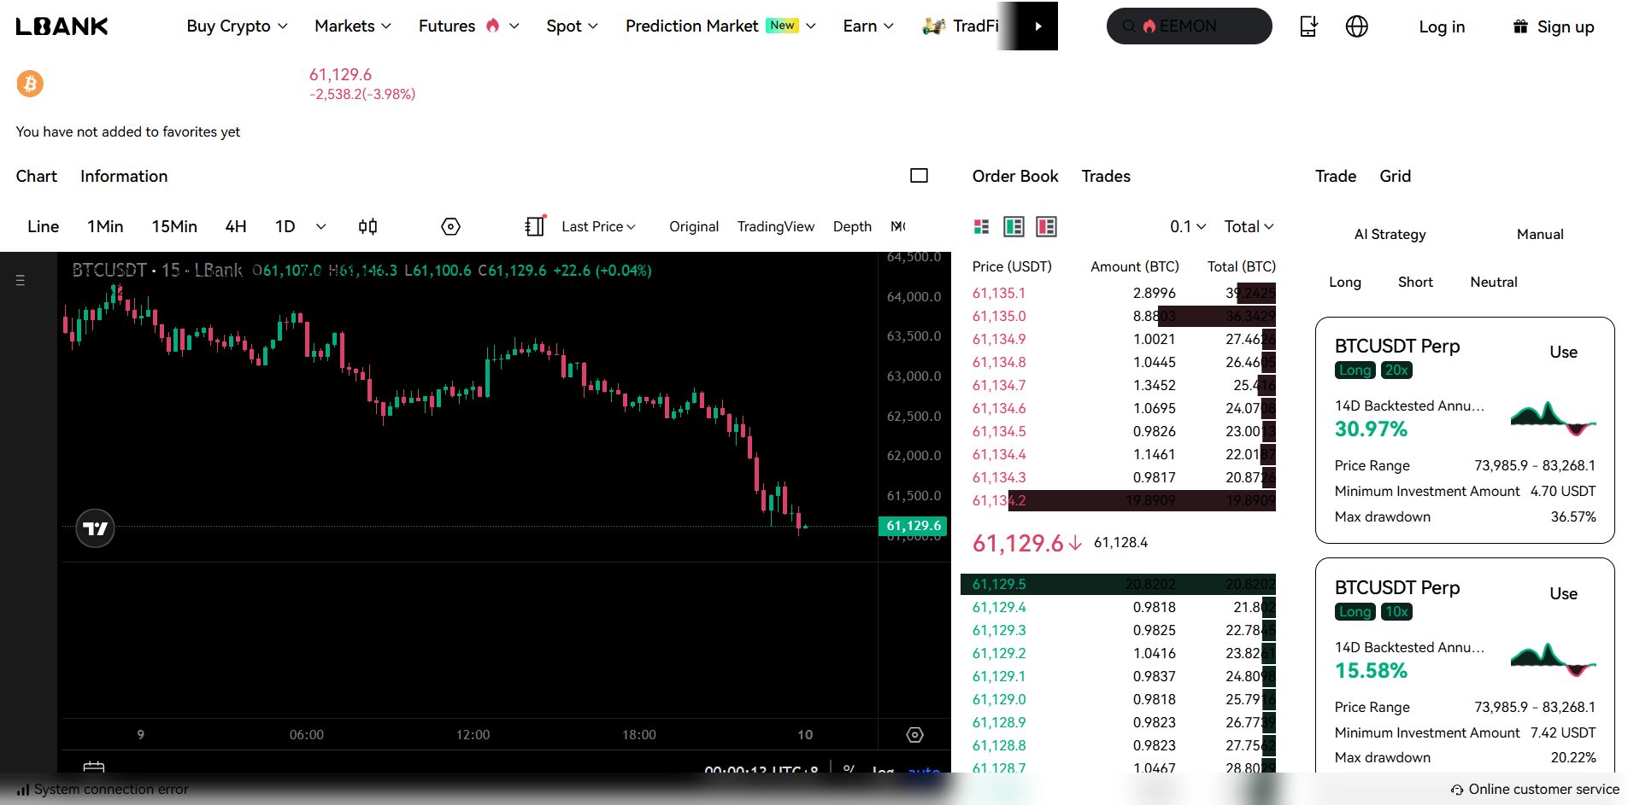1628x805 pixels.
Task: Filter strategies by Short
Action: [1415, 282]
